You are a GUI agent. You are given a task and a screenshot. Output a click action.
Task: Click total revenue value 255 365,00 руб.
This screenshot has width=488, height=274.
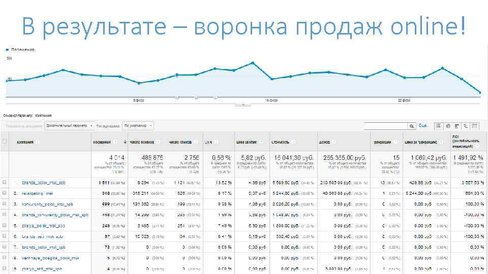(345, 157)
